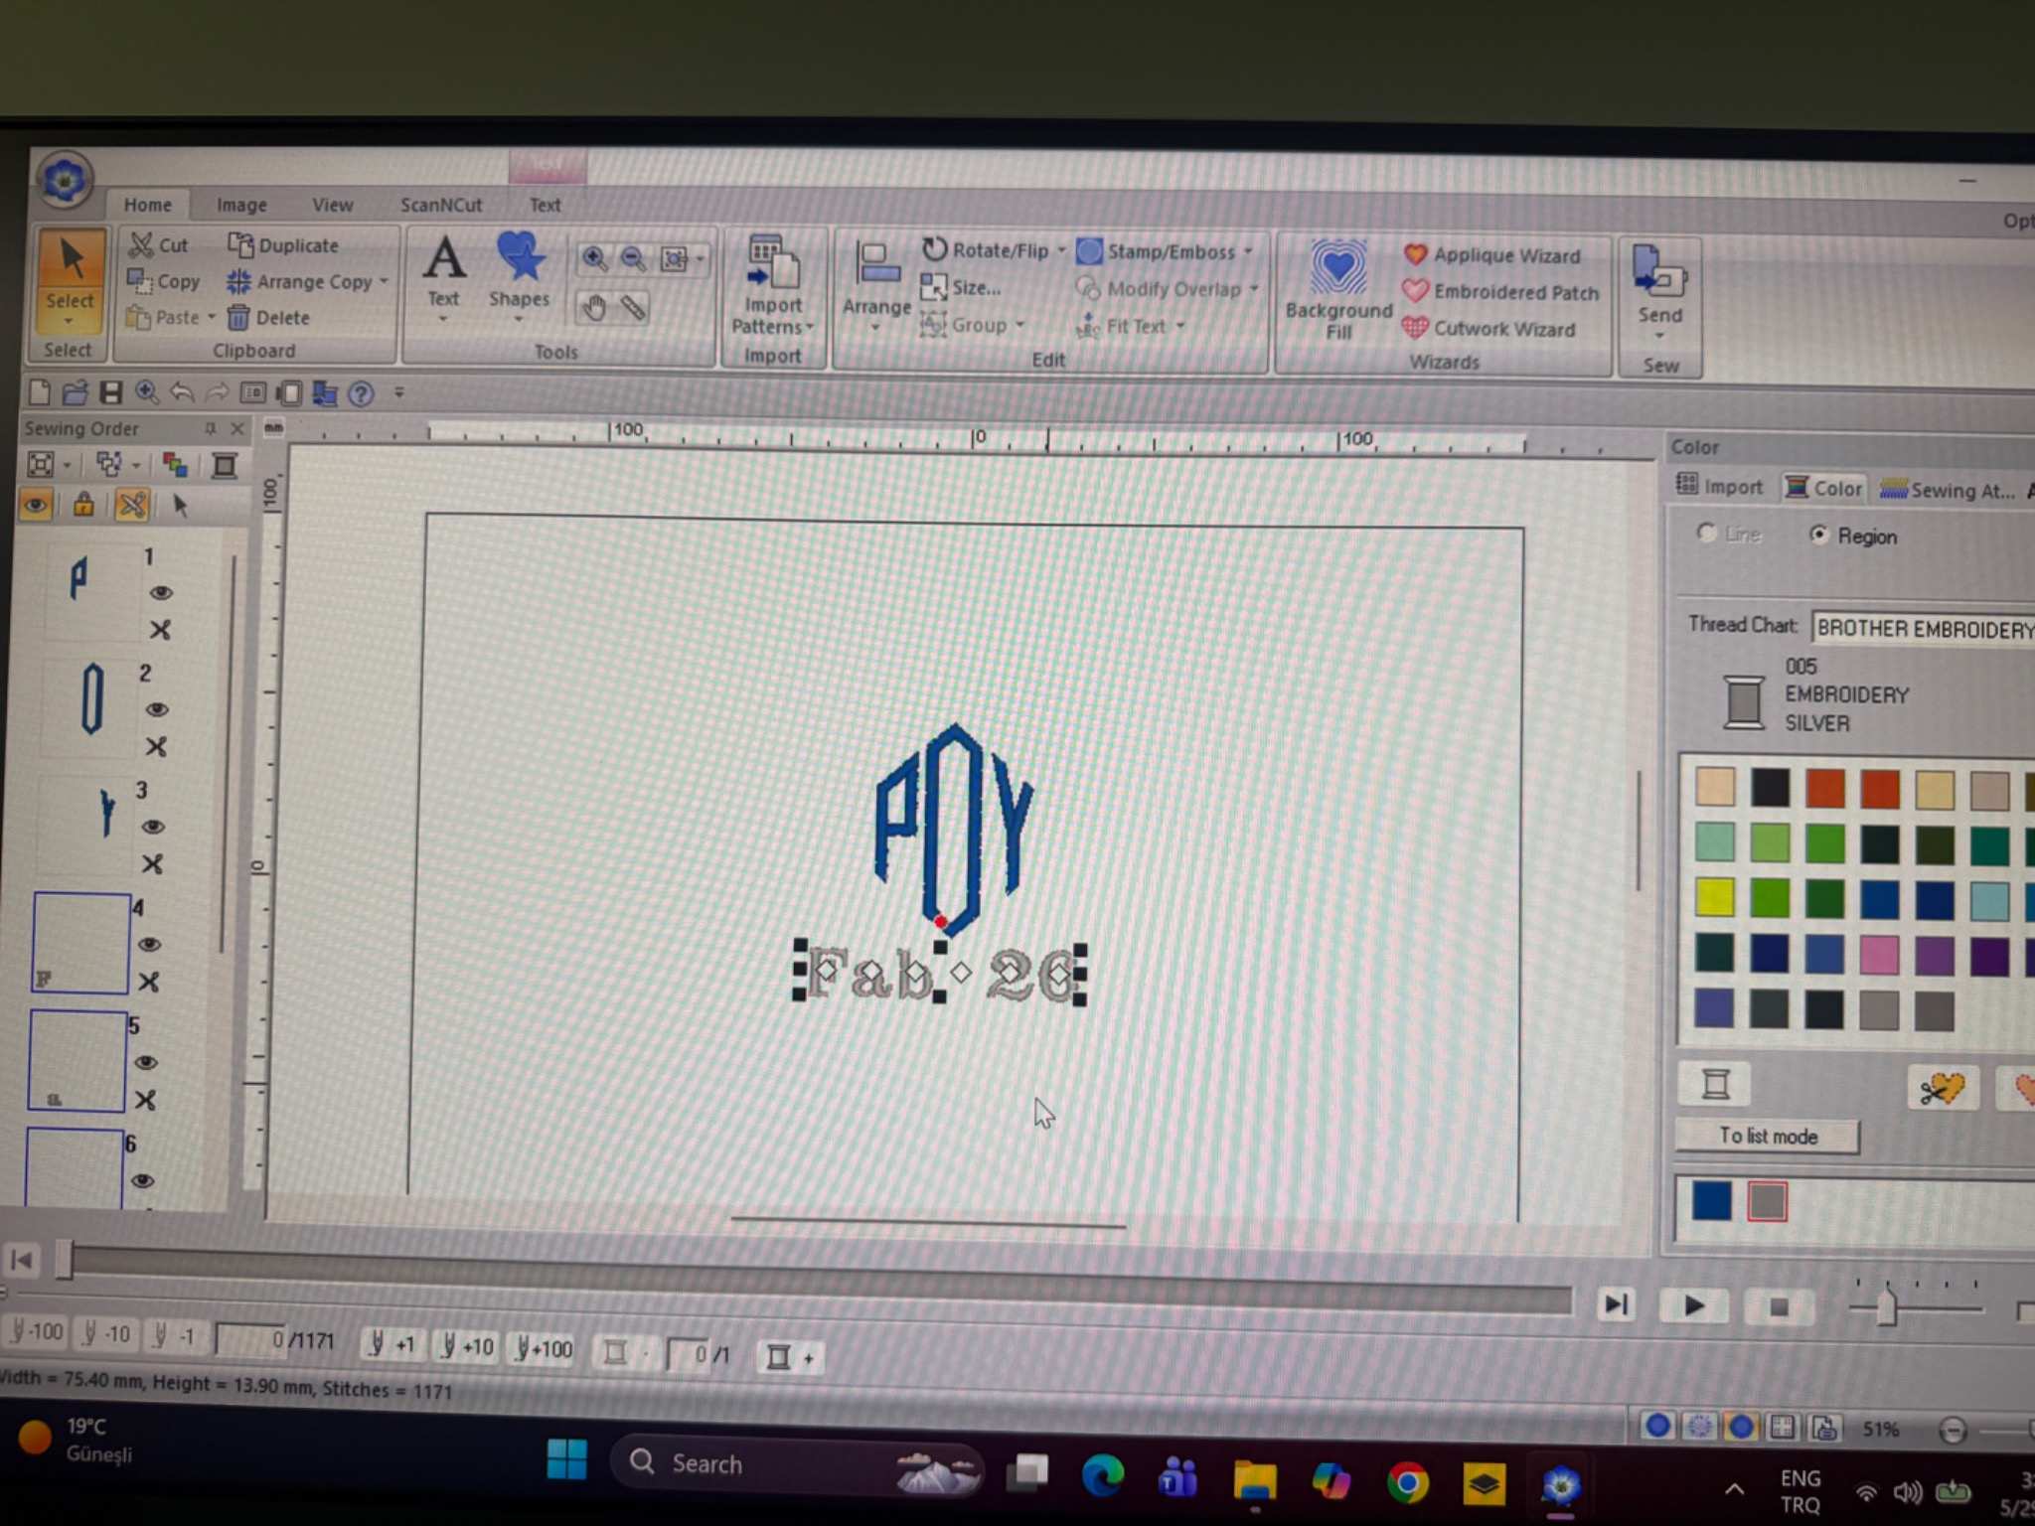Click the Windows taskbar Search box
Image resolution: width=2035 pixels, height=1526 pixels.
pyautogui.click(x=795, y=1463)
